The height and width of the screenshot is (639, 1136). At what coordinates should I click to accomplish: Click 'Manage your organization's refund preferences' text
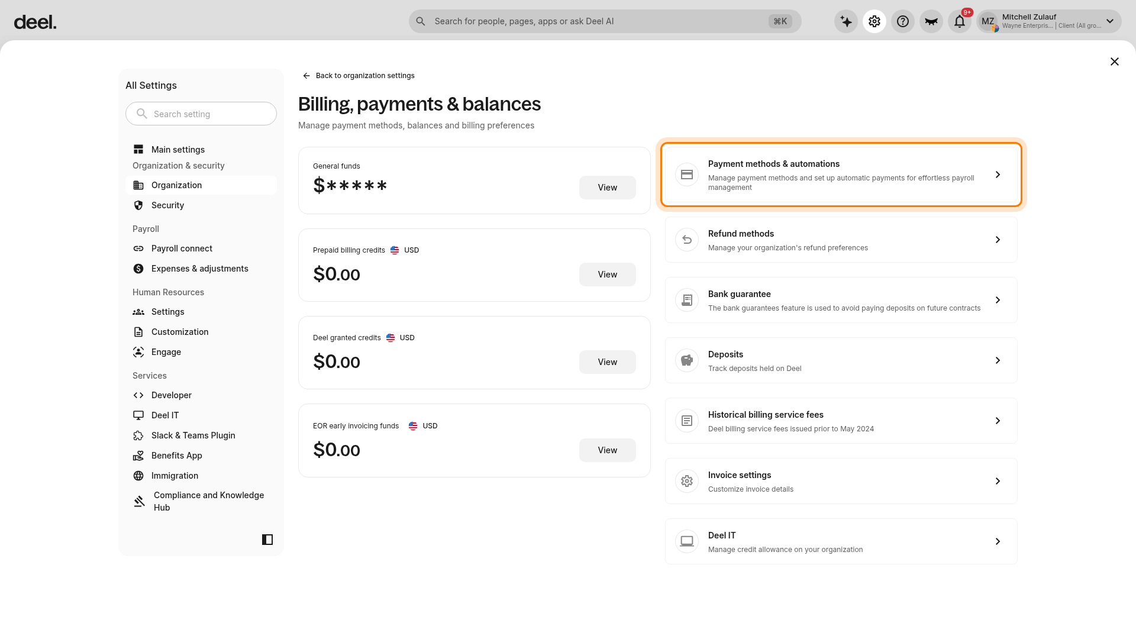[788, 248]
